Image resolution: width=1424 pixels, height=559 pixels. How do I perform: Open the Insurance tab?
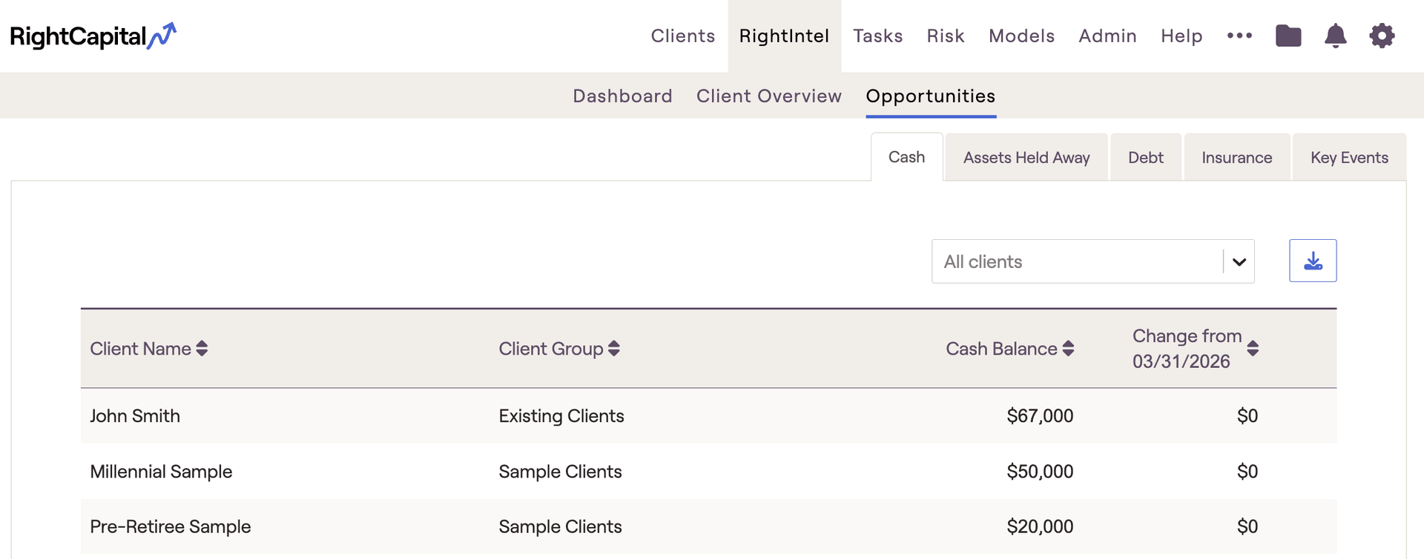coord(1236,158)
